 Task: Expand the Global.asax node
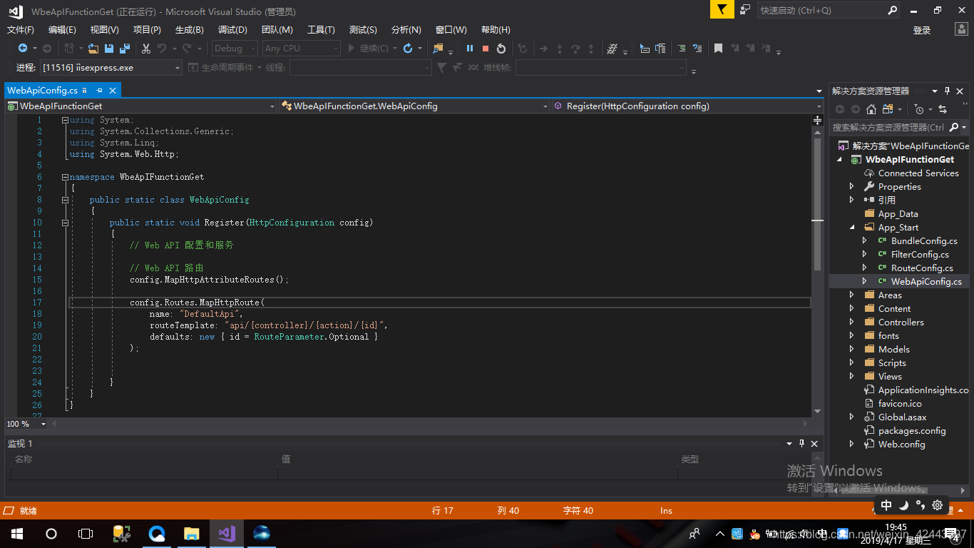tap(851, 417)
